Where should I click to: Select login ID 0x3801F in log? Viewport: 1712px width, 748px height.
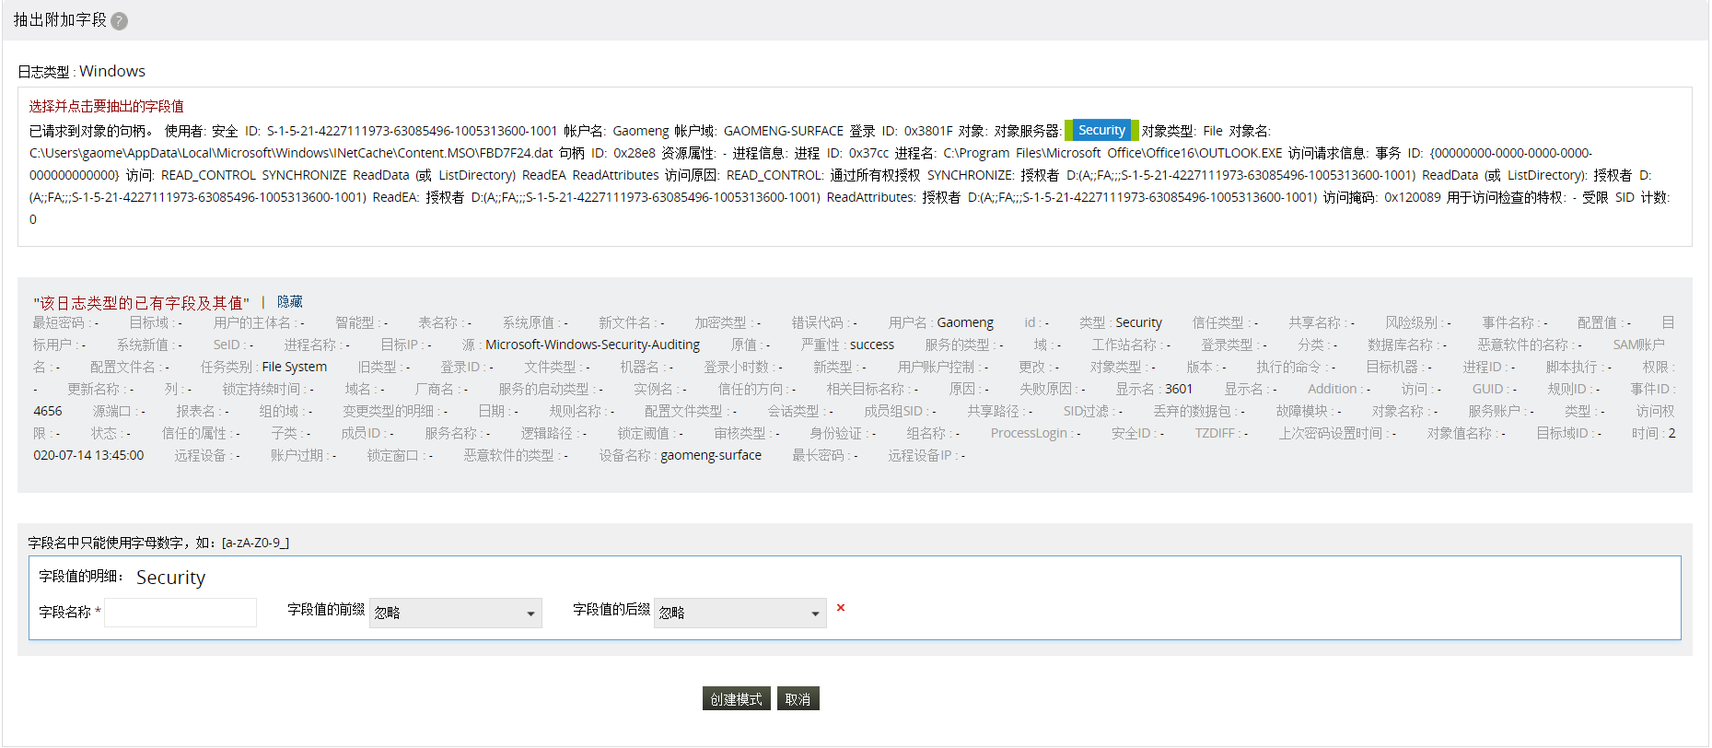pyautogui.click(x=928, y=132)
